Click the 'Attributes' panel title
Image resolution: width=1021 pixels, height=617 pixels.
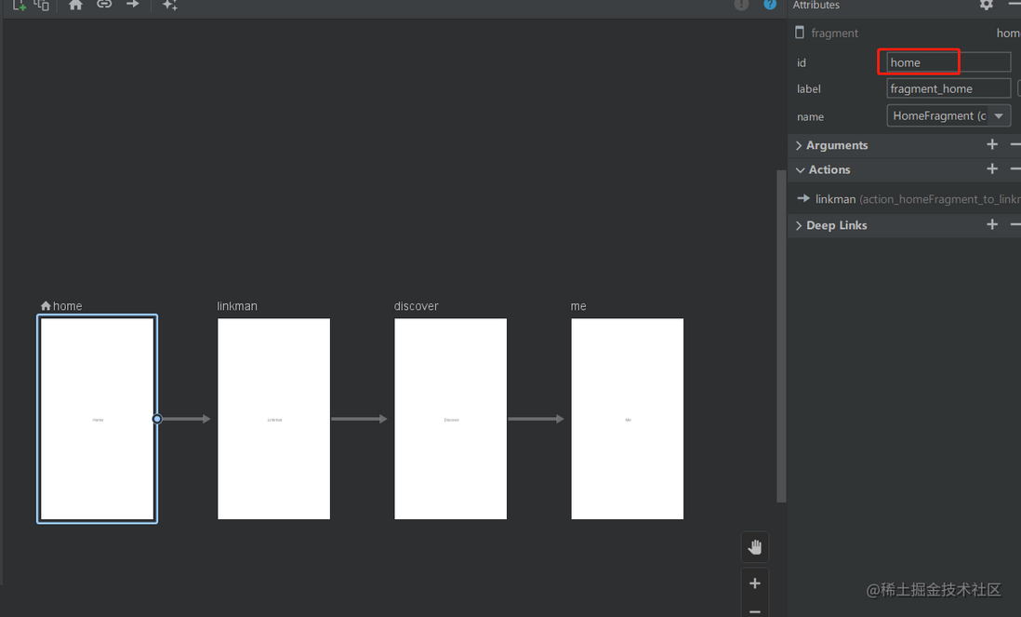815,5
